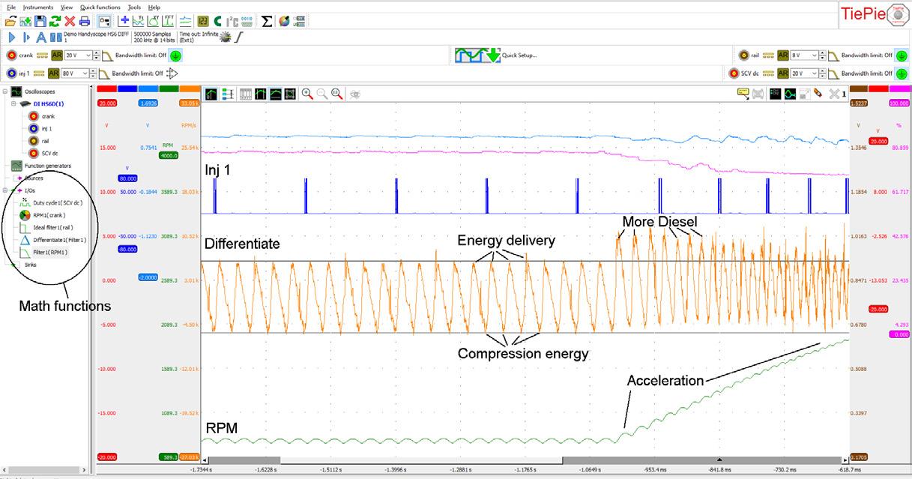Click the I2C analyzer toolbar icon
The height and width of the screenshot is (479, 912).
point(232,21)
